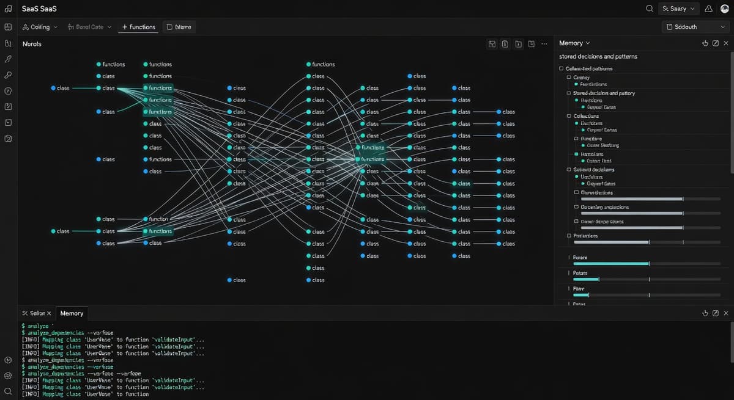Toggle the 'Solteud decisions' checkbox
Image resolution: width=734 pixels, height=400 pixels.
coord(569,169)
